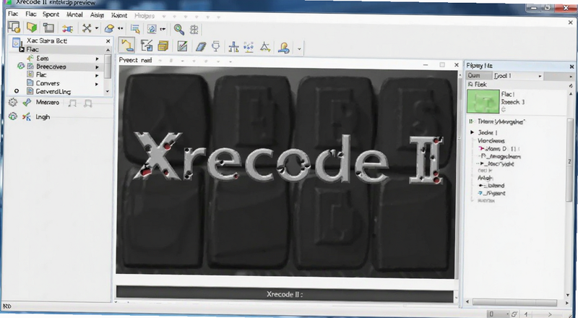Click the colorful connector plug icon

click(67, 29)
